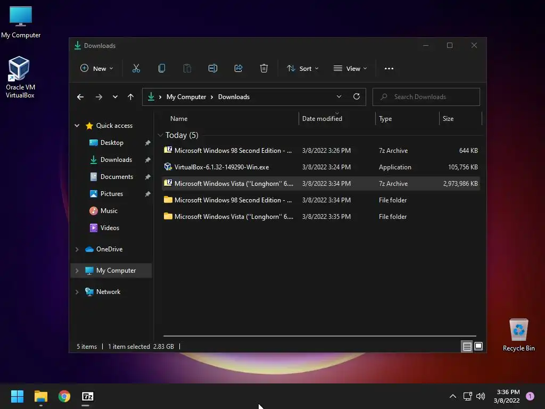The height and width of the screenshot is (409, 545).
Task: Open the See more three-dots menu
Action: click(x=389, y=69)
